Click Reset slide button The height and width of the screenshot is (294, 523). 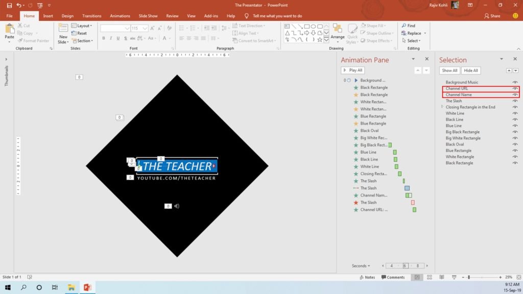click(79, 33)
